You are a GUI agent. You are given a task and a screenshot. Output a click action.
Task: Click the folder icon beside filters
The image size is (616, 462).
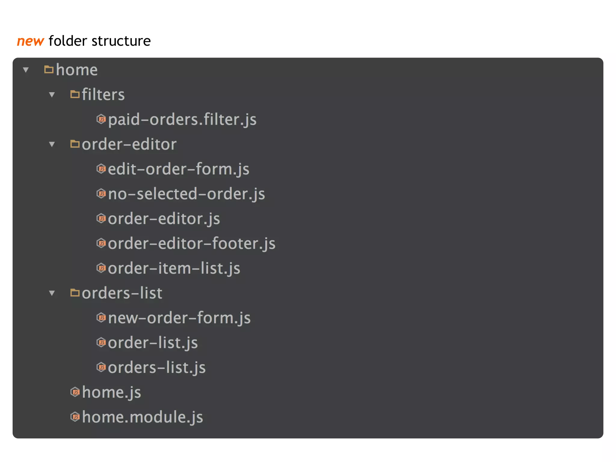75,95
